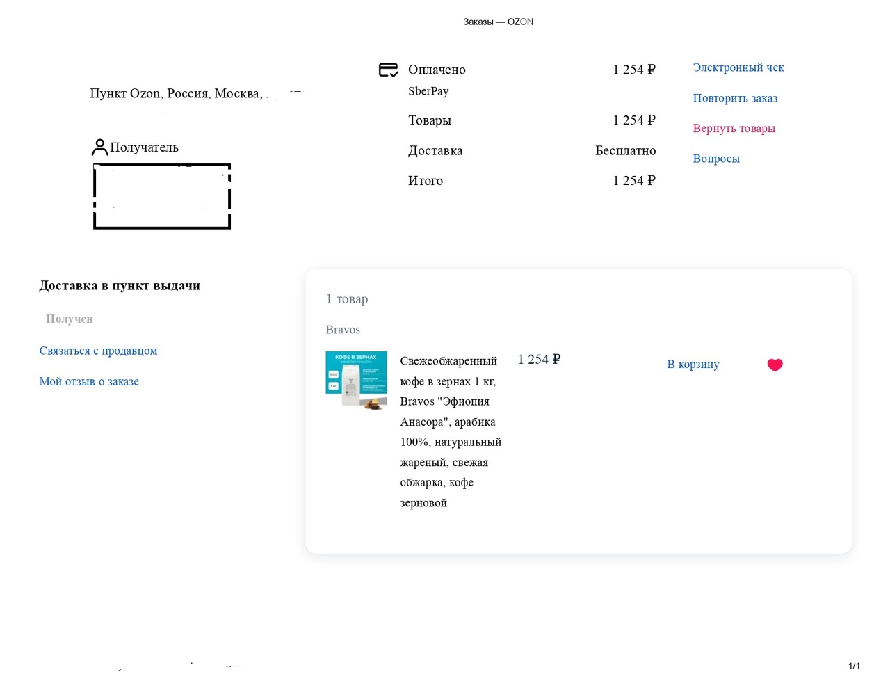The height and width of the screenshot is (688, 890).
Task: Click the Доставка row label
Action: pos(435,150)
